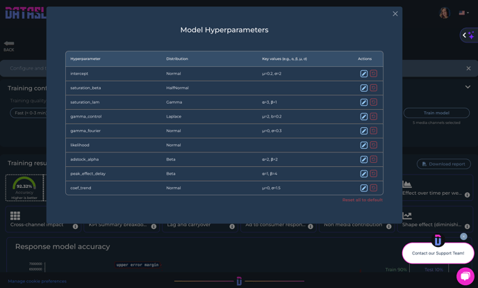Open the user profile avatar
Screen dimensions: 478x288
point(445,13)
